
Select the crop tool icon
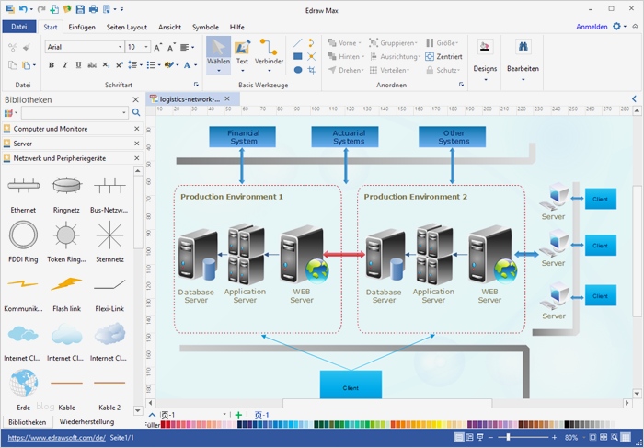[x=312, y=70]
